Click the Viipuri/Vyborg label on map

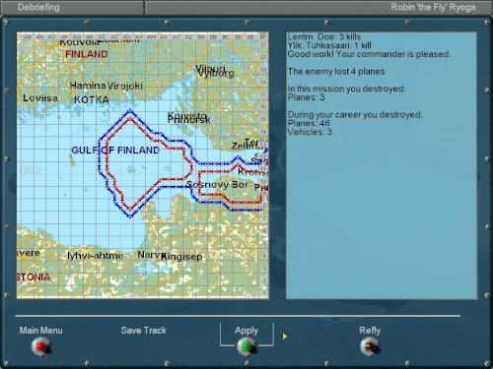coord(215,71)
